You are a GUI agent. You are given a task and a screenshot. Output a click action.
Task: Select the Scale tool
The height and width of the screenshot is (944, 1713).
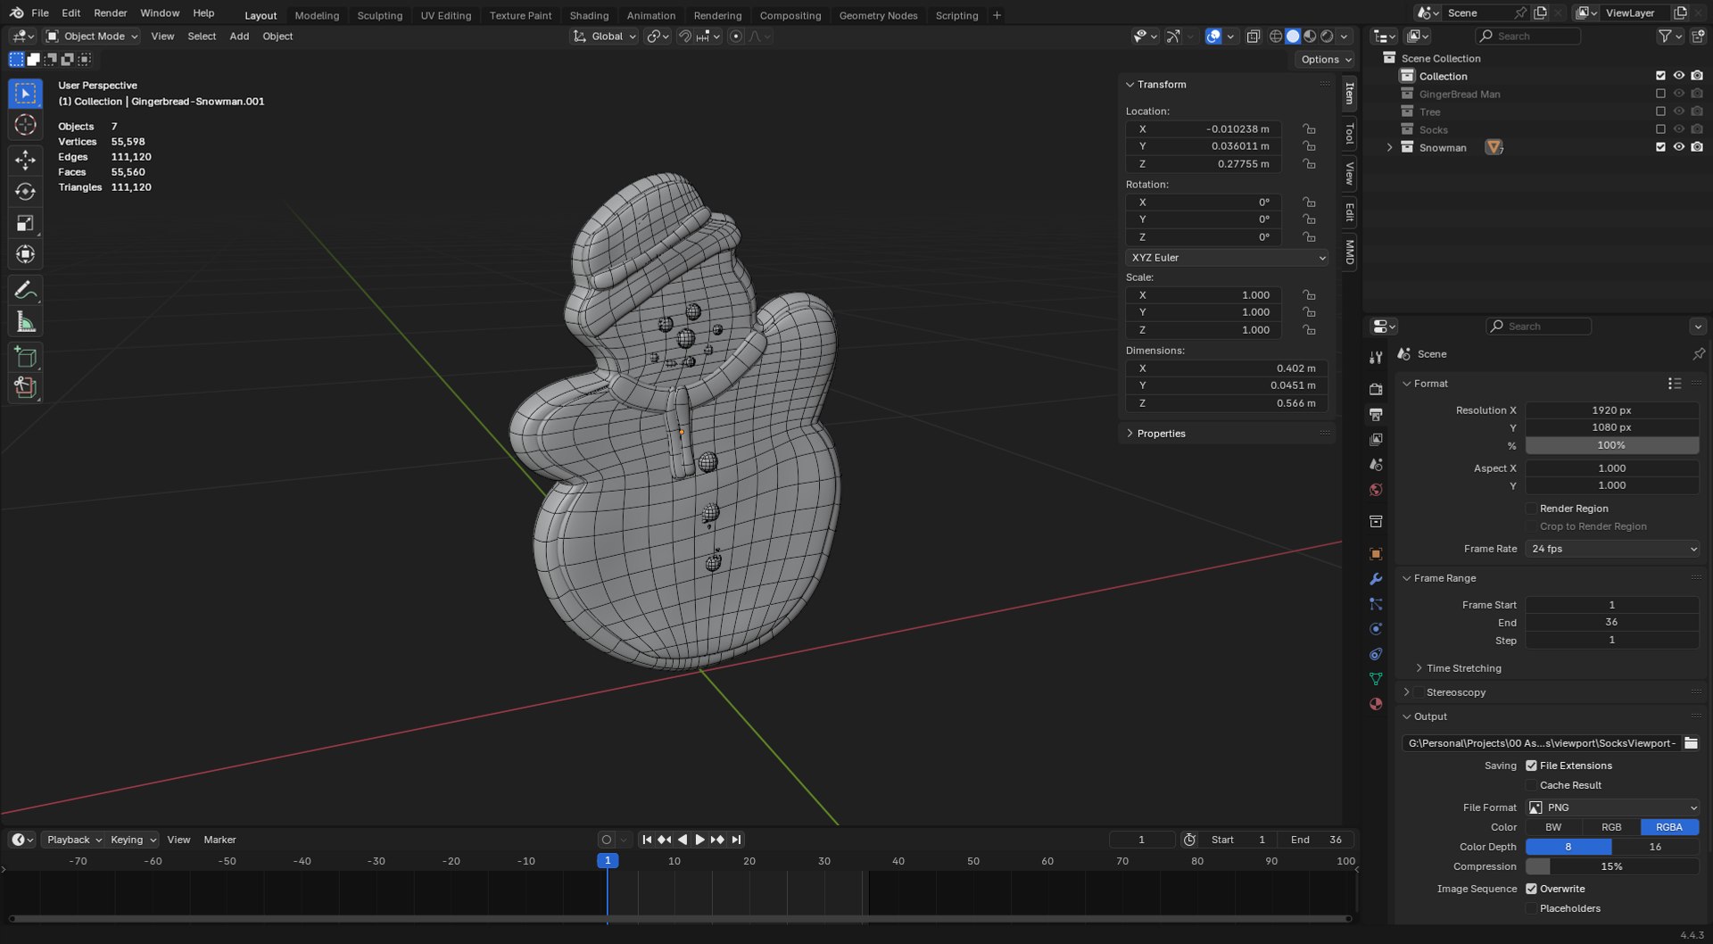tap(25, 223)
